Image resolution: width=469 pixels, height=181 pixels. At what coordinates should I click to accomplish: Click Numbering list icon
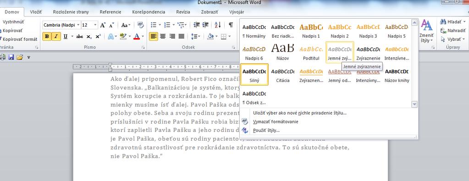click(x=167, y=25)
